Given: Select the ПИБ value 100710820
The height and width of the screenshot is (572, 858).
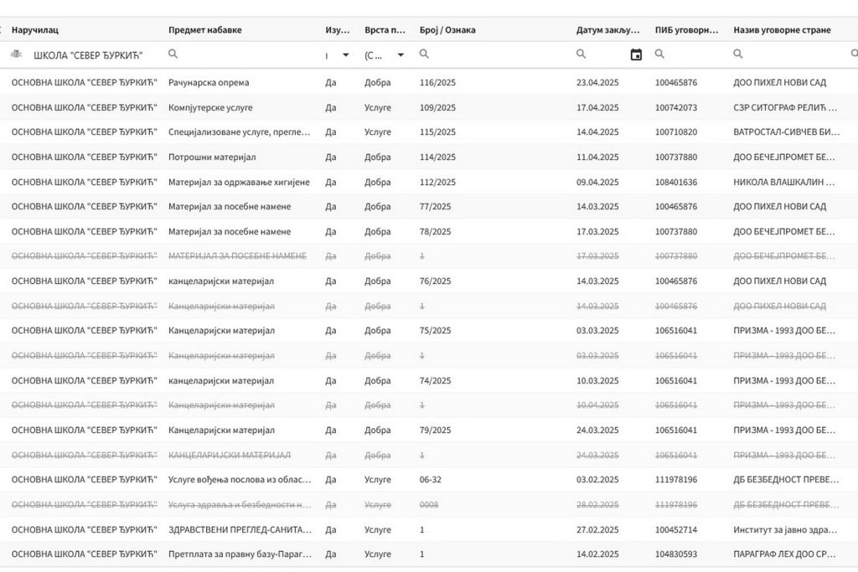Looking at the screenshot, I should pos(676,132).
